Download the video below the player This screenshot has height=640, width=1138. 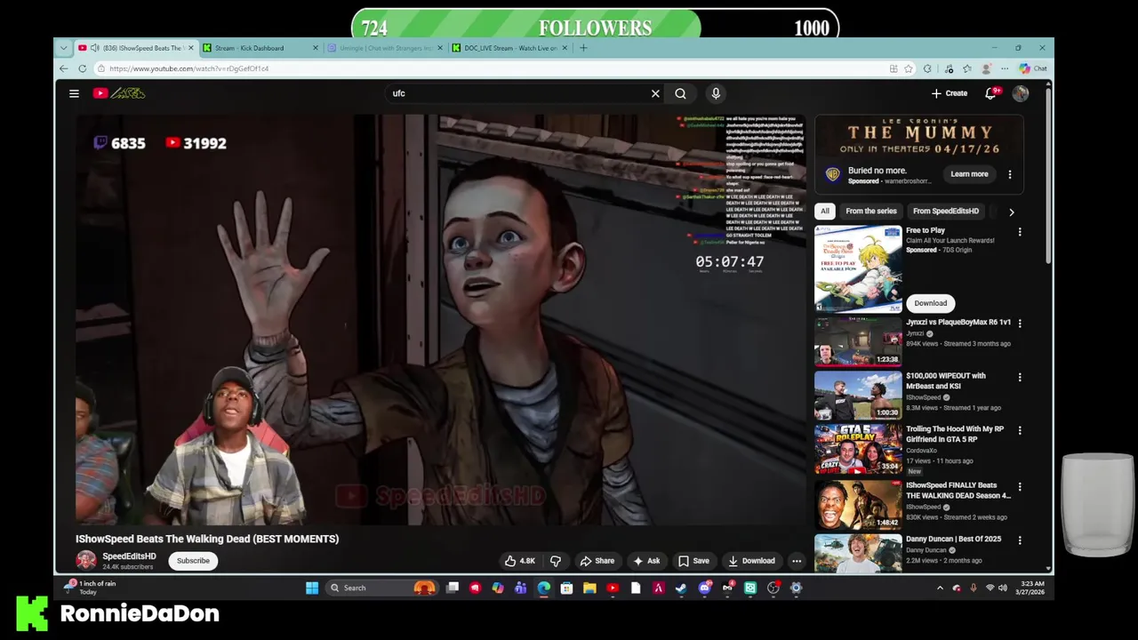[x=751, y=561]
